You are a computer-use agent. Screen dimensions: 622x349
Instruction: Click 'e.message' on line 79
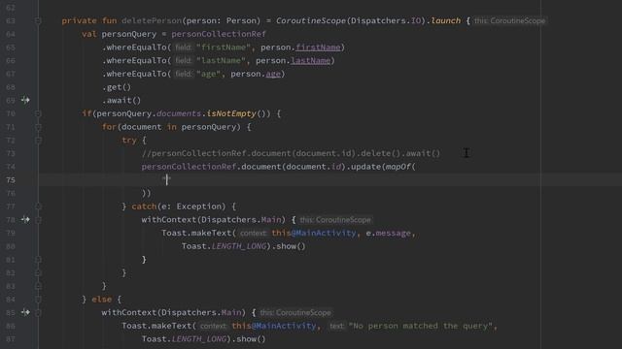[389, 233]
